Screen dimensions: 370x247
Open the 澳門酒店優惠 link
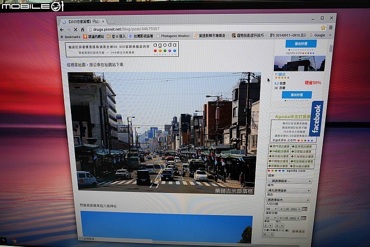click(280, 147)
